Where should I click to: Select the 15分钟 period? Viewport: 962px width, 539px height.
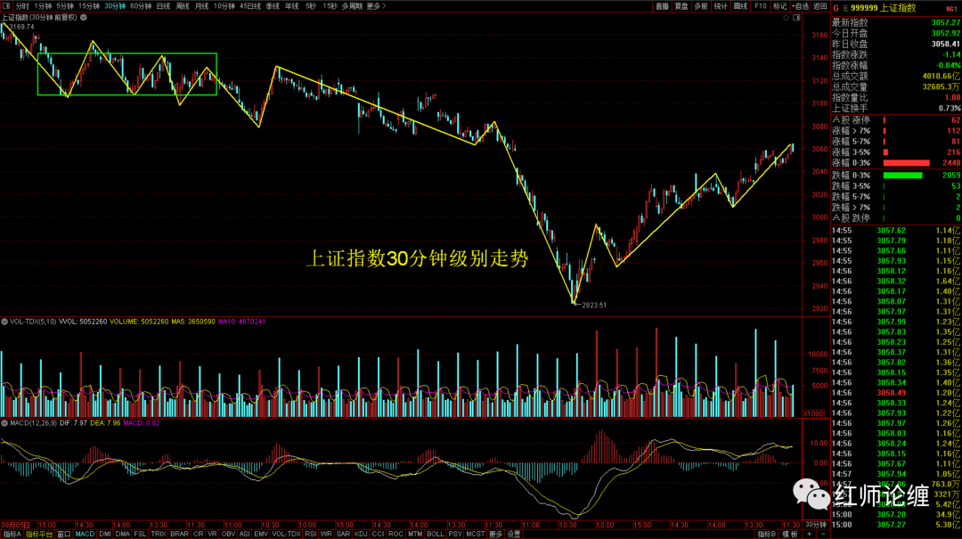pyautogui.click(x=89, y=6)
